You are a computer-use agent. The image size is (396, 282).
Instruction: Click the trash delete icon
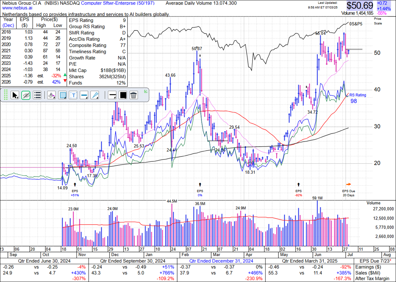point(134,95)
